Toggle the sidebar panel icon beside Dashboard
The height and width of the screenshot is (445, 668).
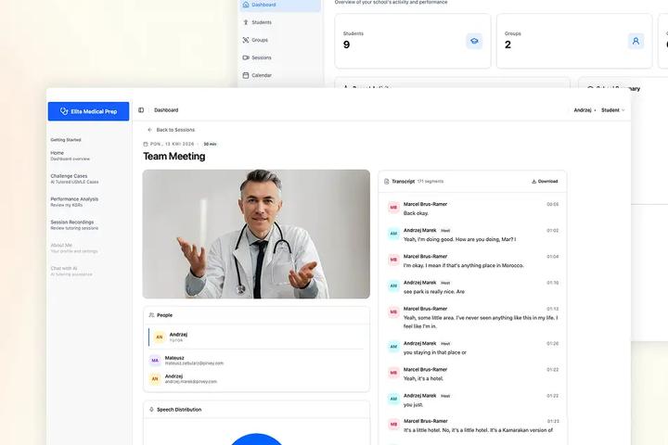click(x=141, y=110)
